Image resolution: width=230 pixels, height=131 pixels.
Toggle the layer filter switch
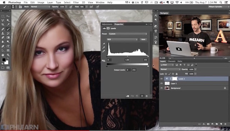[196, 65]
